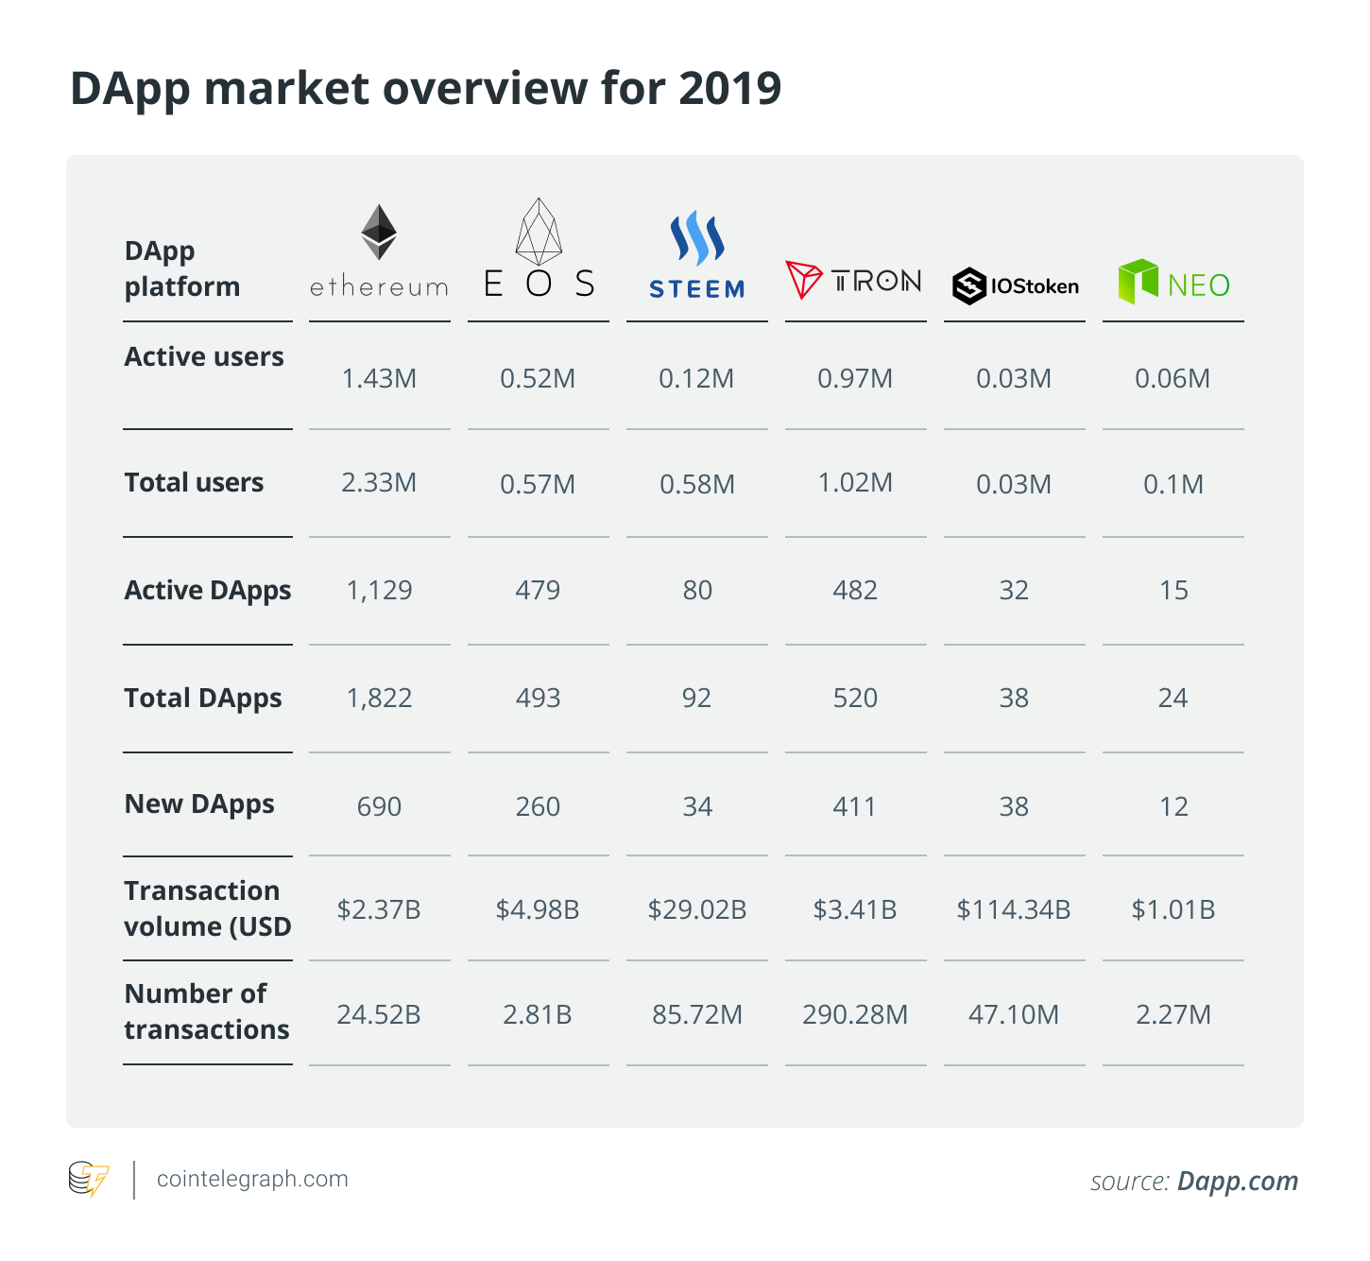Click IOStoken transaction volume $114.34B
Viewport: 1370px width, 1261px height.
(1014, 909)
